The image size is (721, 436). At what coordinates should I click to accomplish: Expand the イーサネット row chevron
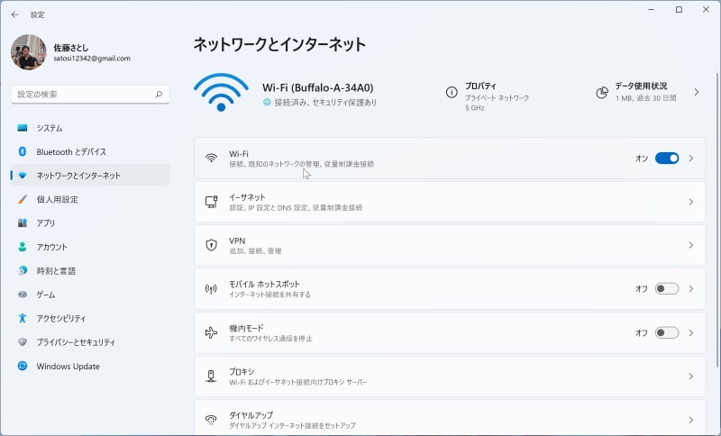pyautogui.click(x=691, y=203)
